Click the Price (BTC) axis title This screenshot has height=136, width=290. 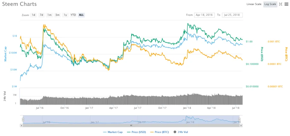click(x=286, y=54)
